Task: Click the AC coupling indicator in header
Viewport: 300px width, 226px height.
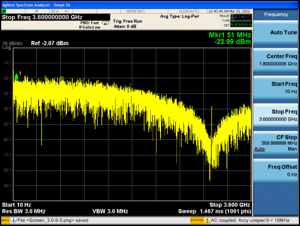Action: click(x=67, y=11)
